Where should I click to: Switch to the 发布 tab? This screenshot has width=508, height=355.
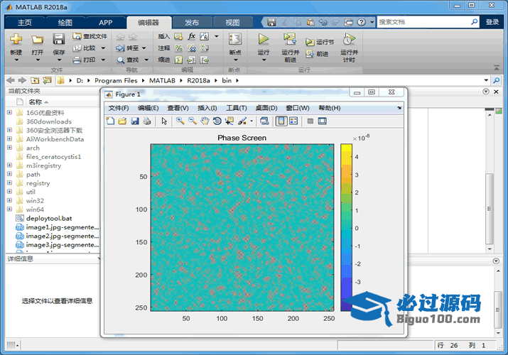pos(192,23)
